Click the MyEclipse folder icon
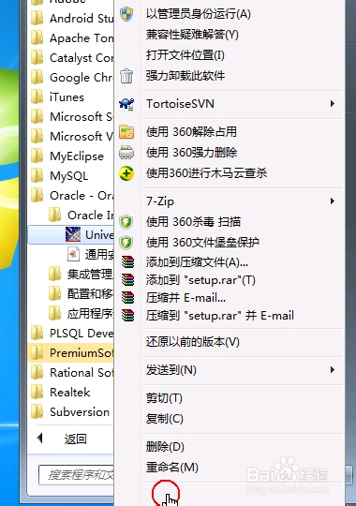356x506 pixels. coord(37,156)
